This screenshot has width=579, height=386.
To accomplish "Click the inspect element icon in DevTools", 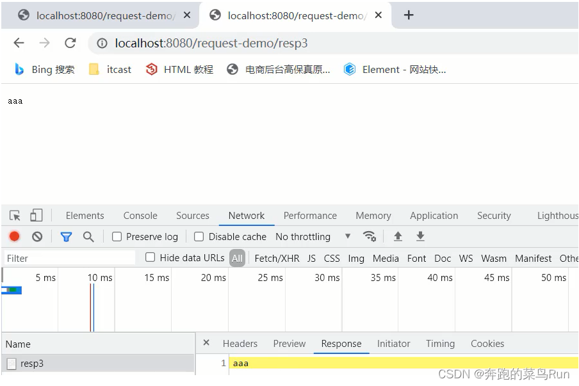I will [14, 215].
